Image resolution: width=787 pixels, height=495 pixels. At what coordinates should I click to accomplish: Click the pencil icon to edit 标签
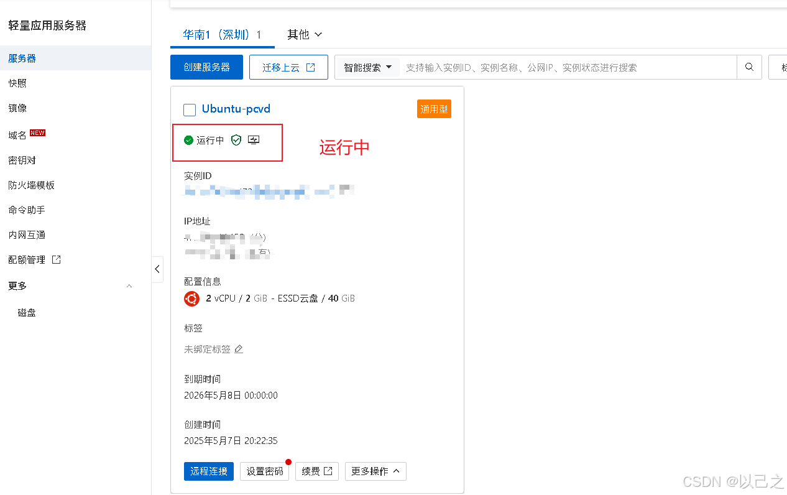point(239,349)
